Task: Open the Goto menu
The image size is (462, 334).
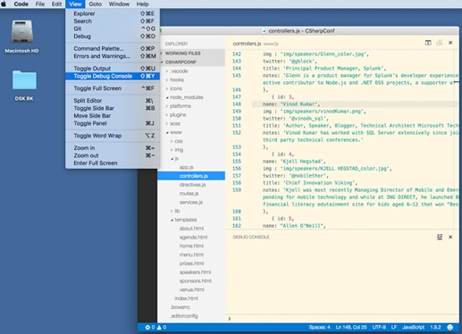Action: (x=95, y=4)
